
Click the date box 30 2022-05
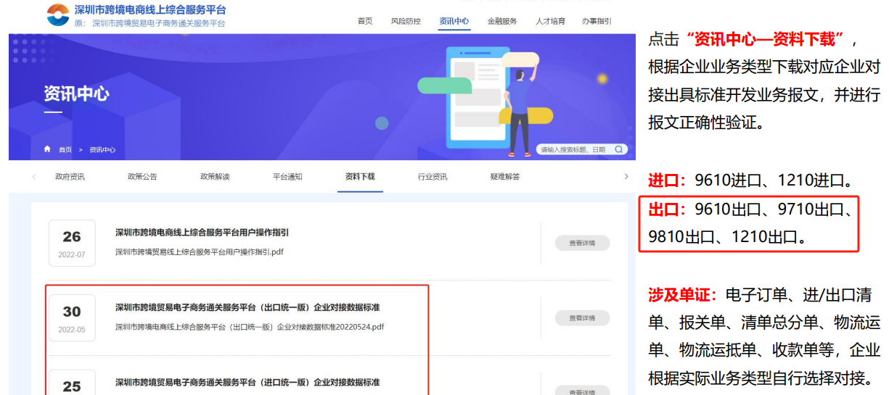pyautogui.click(x=72, y=317)
